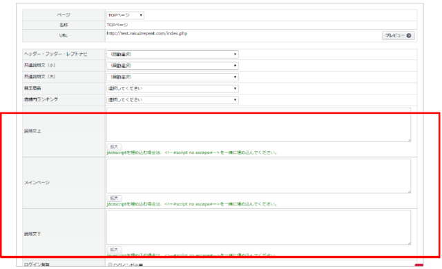442x269 pixels.
Task: Focus the メインページ text area
Action: click(258, 176)
